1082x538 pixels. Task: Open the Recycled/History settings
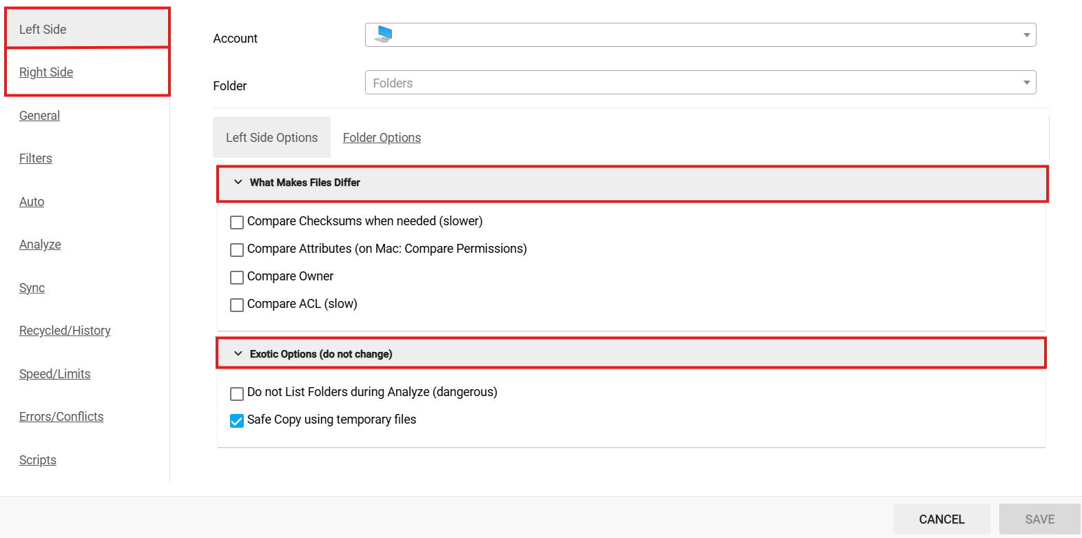click(x=65, y=331)
